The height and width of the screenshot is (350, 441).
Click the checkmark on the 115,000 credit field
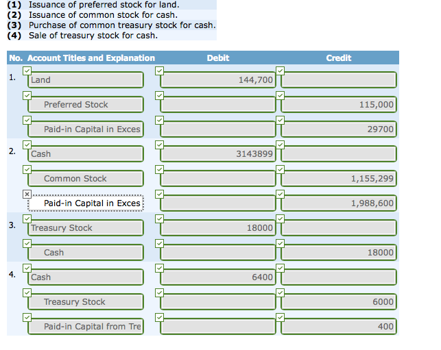click(x=280, y=95)
